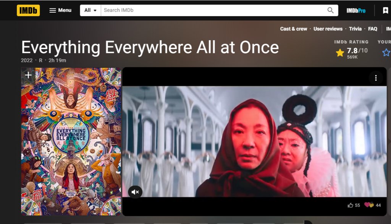Unmute the trailer video

[135, 192]
